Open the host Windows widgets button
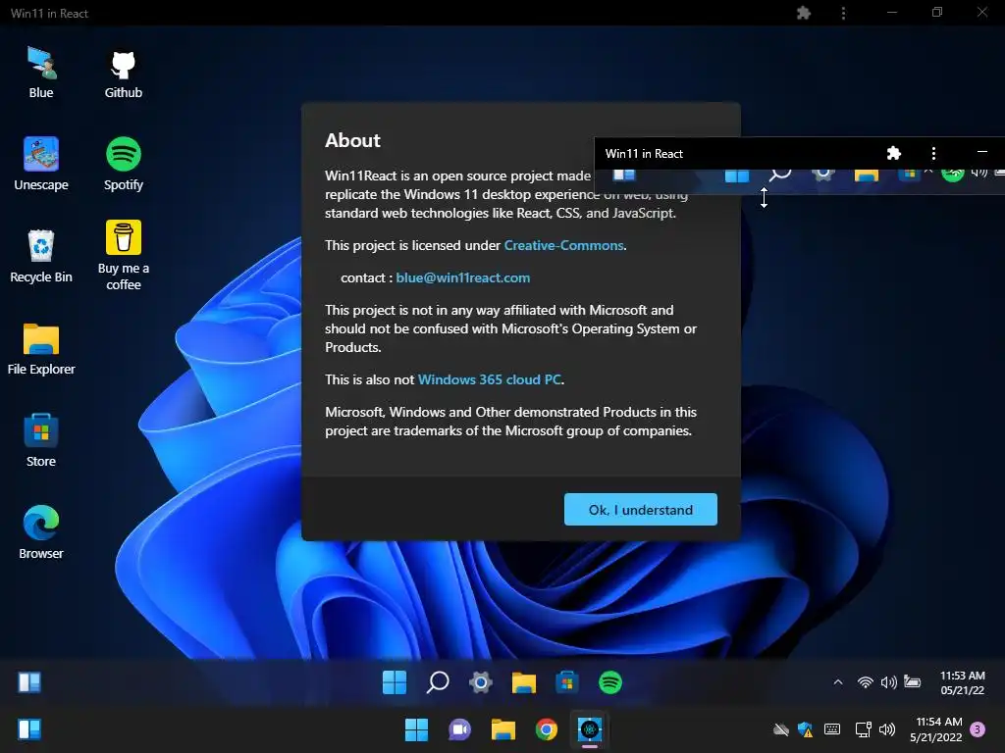The width and height of the screenshot is (1005, 753). [x=29, y=729]
